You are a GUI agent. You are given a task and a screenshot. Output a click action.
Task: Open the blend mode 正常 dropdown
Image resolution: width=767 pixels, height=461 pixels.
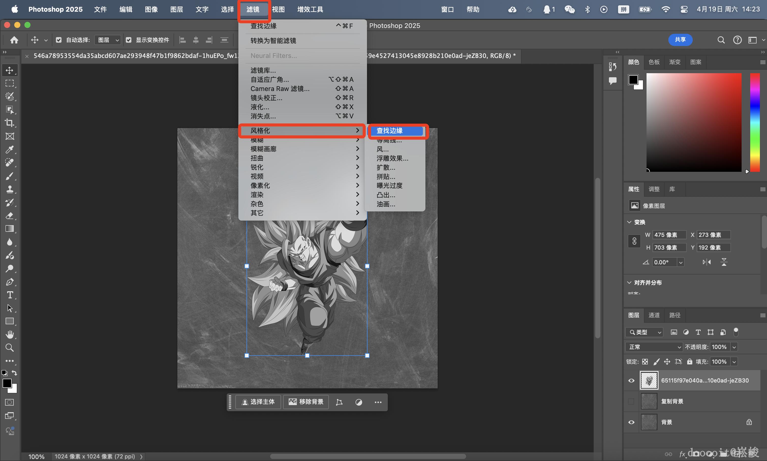tap(654, 347)
